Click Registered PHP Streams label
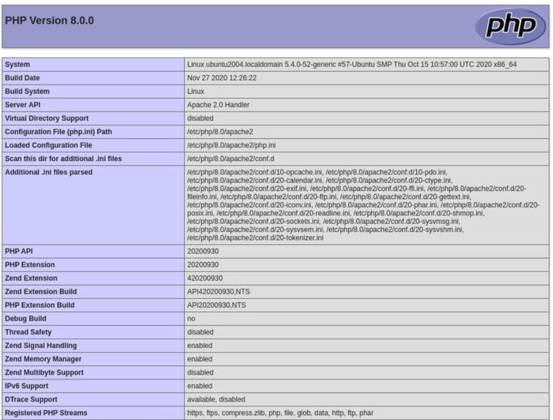 (x=46, y=413)
